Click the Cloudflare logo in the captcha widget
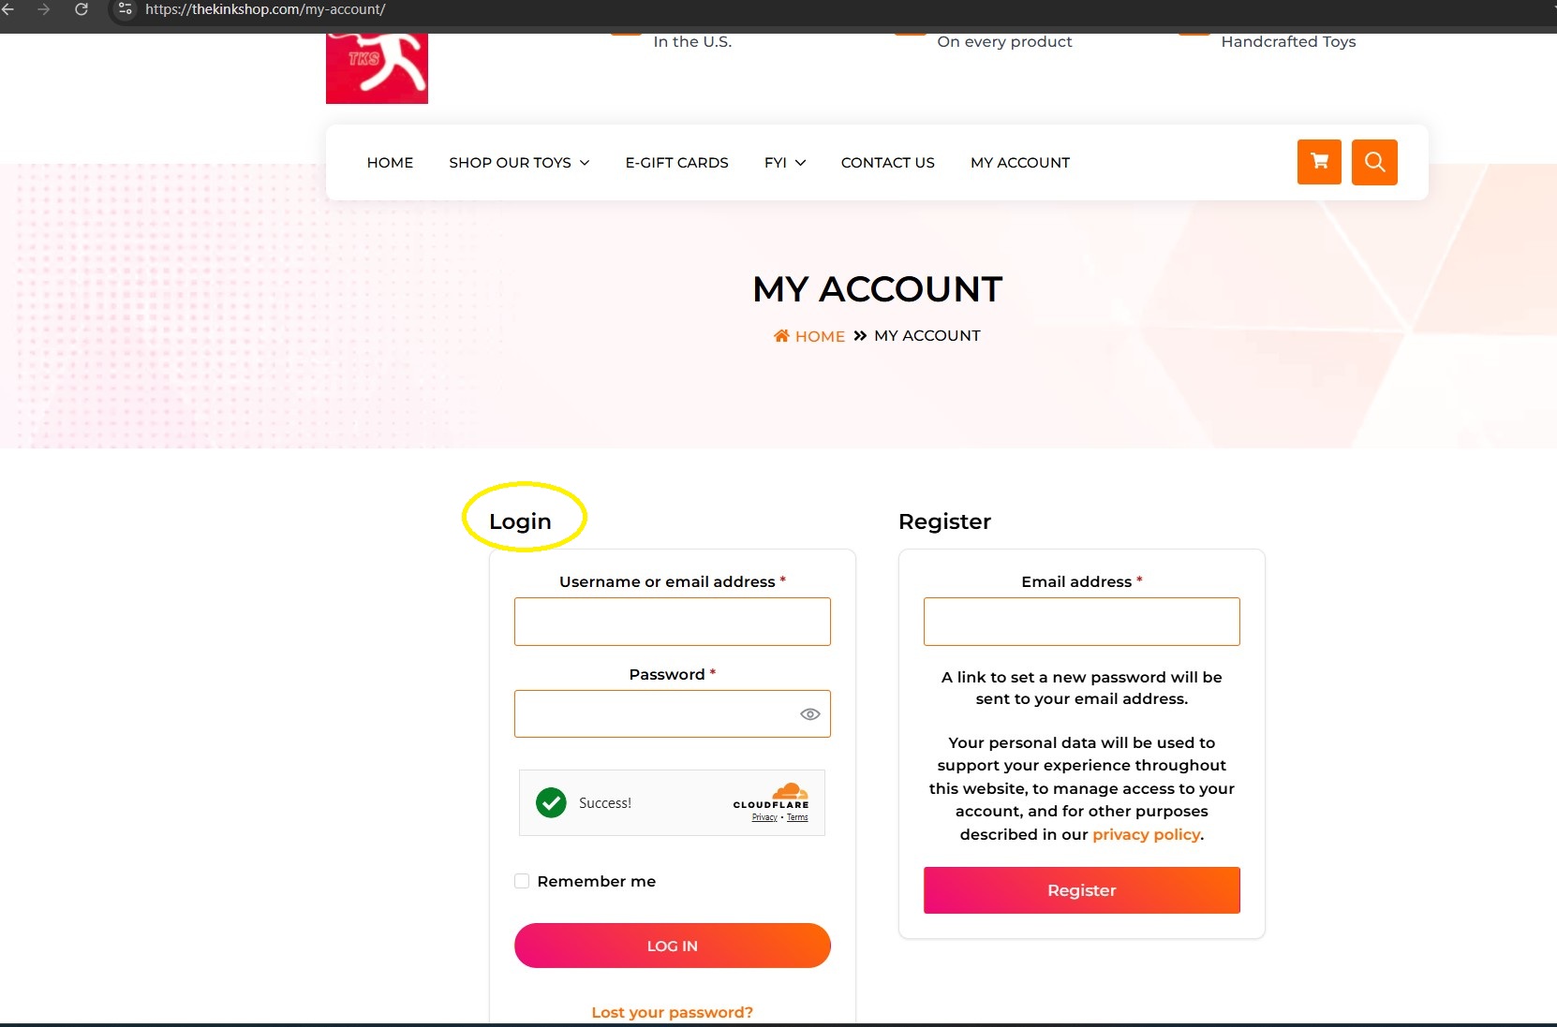This screenshot has width=1557, height=1027. point(771,796)
